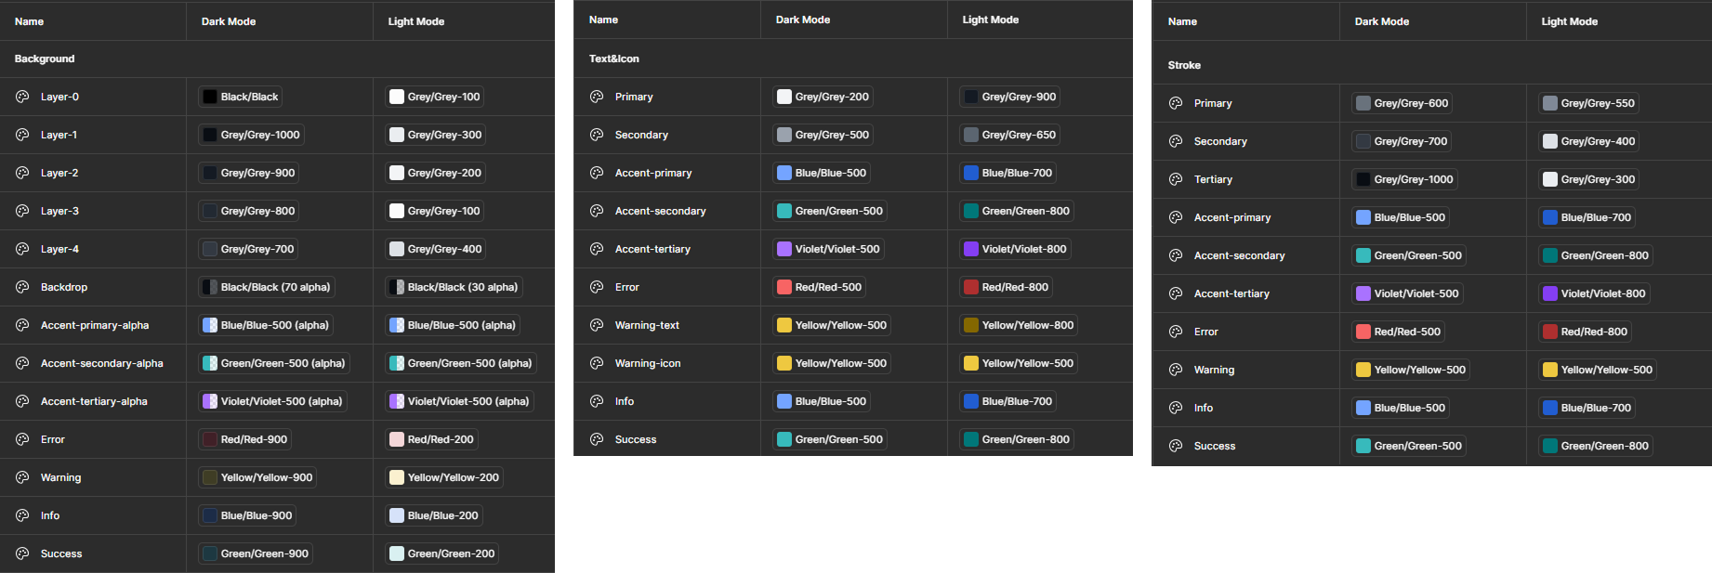Click the palette icon beside Layer-0
The width and height of the screenshot is (1712, 573).
point(22,97)
